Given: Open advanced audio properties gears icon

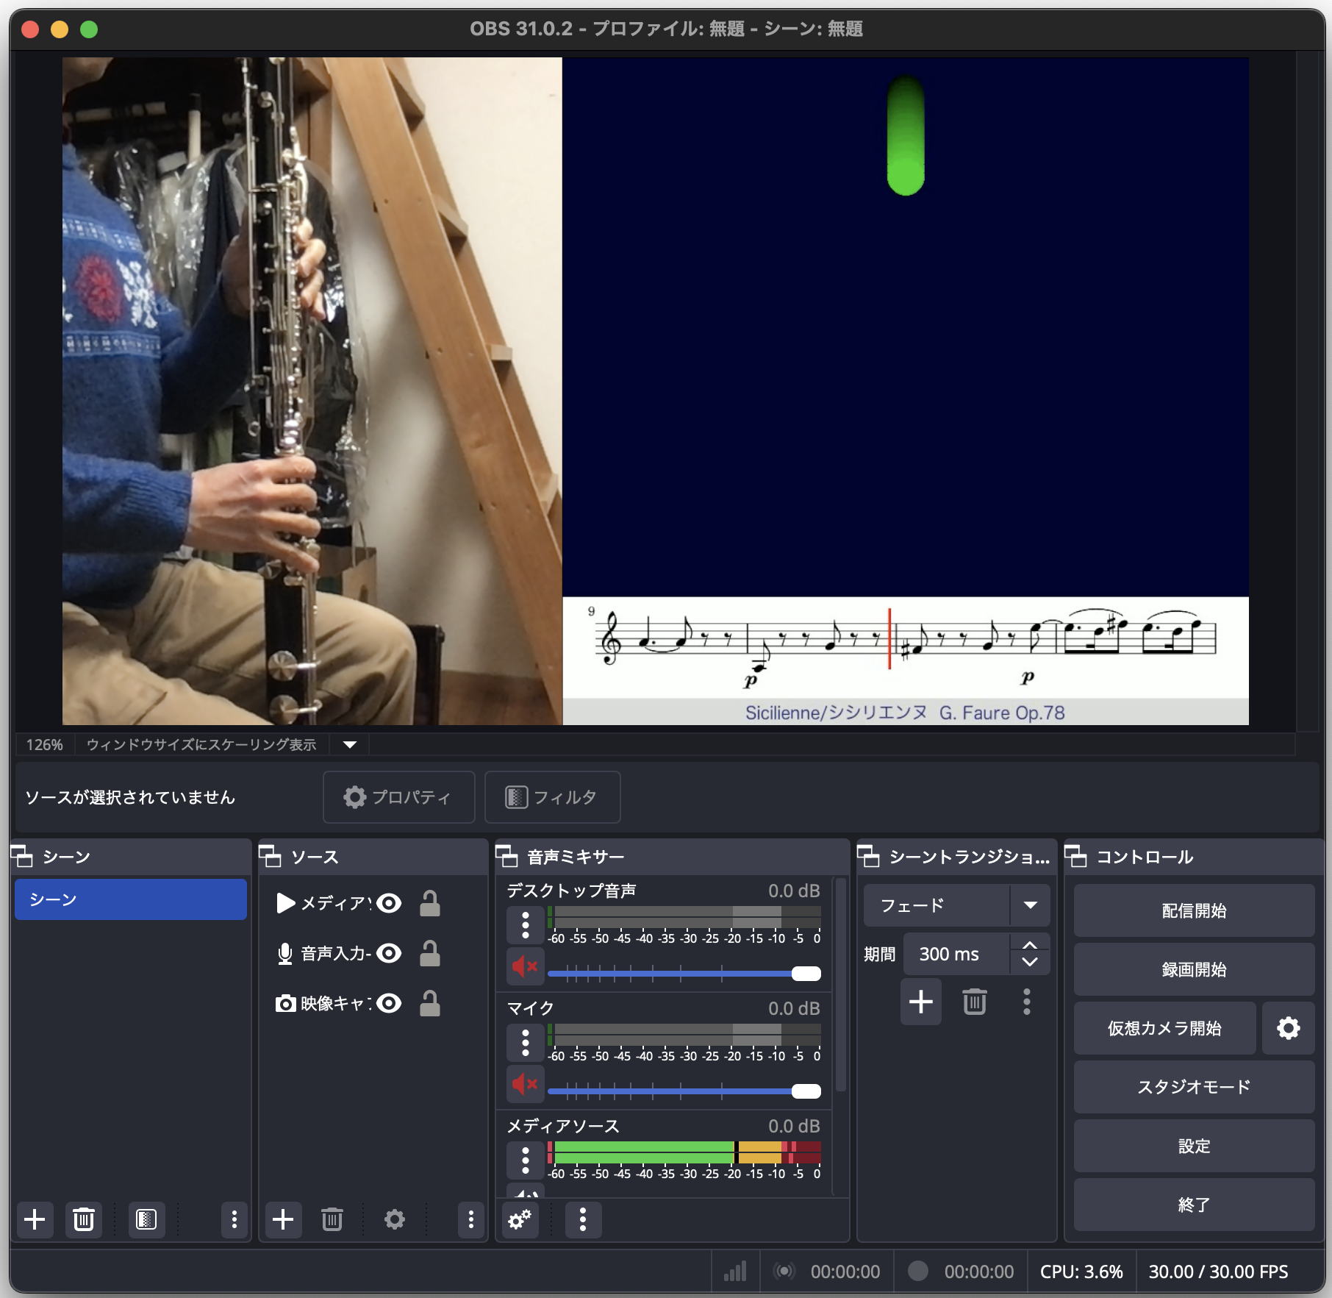Looking at the screenshot, I should [520, 1219].
